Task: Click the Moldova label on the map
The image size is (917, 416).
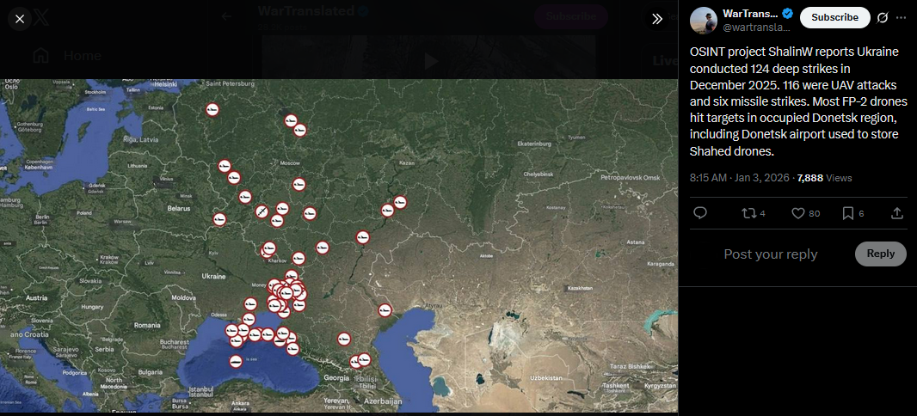Action: pos(183,297)
